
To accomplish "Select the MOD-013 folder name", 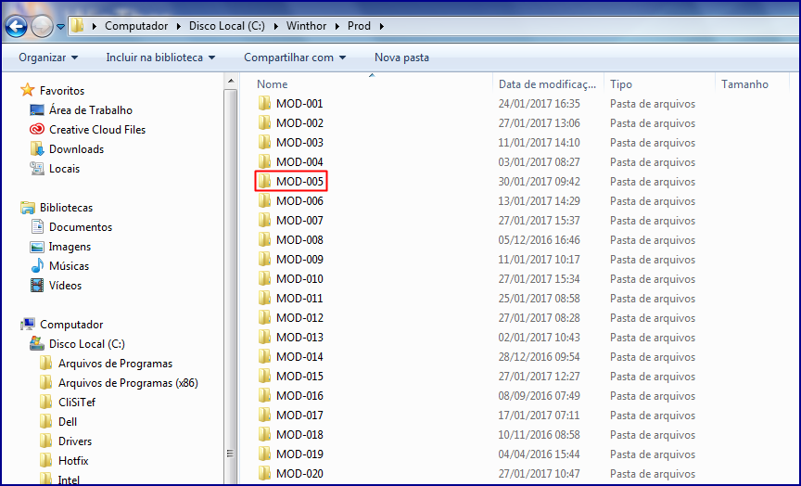I will [x=299, y=338].
